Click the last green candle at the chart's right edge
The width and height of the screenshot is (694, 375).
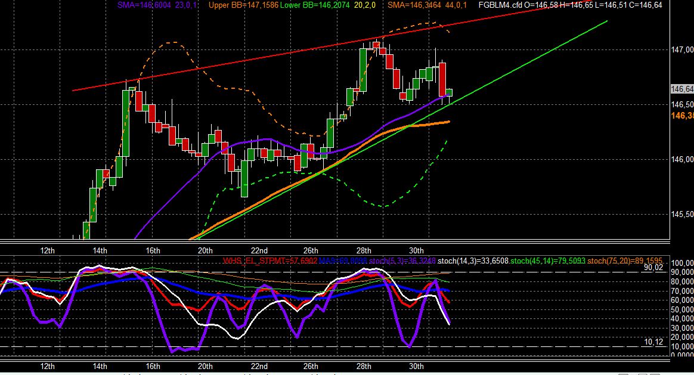(449, 92)
